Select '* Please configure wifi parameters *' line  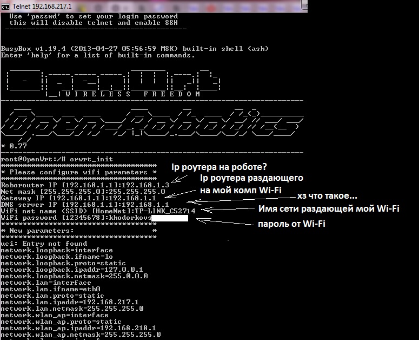pyautogui.click(x=78, y=172)
